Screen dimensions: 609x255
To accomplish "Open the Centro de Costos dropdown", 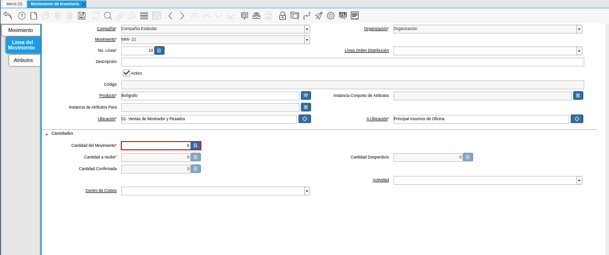I will 307,191.
